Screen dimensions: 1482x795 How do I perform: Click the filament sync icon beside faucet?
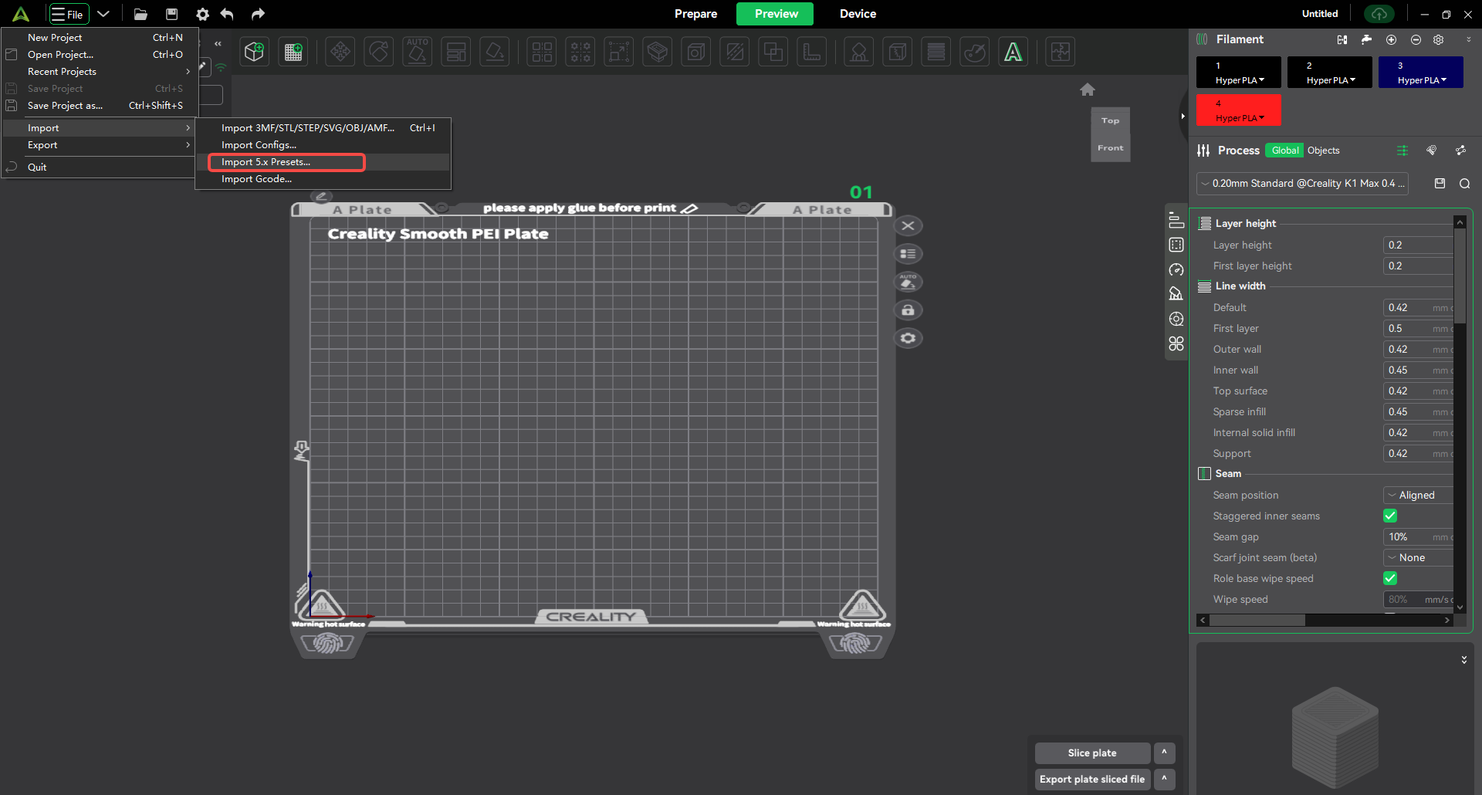tap(1342, 39)
